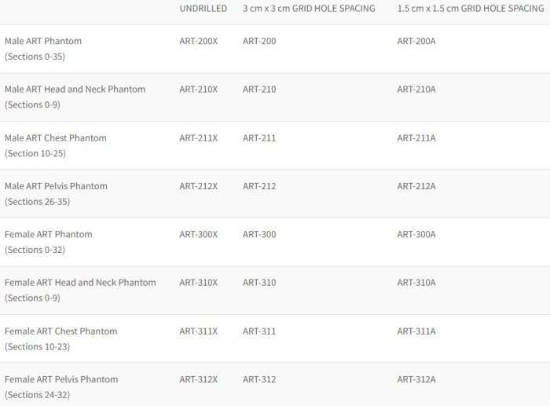This screenshot has width=550, height=406.
Task: Click the 3 cm x 3 cm GRID HOLE SPACING header
Action: pyautogui.click(x=308, y=9)
